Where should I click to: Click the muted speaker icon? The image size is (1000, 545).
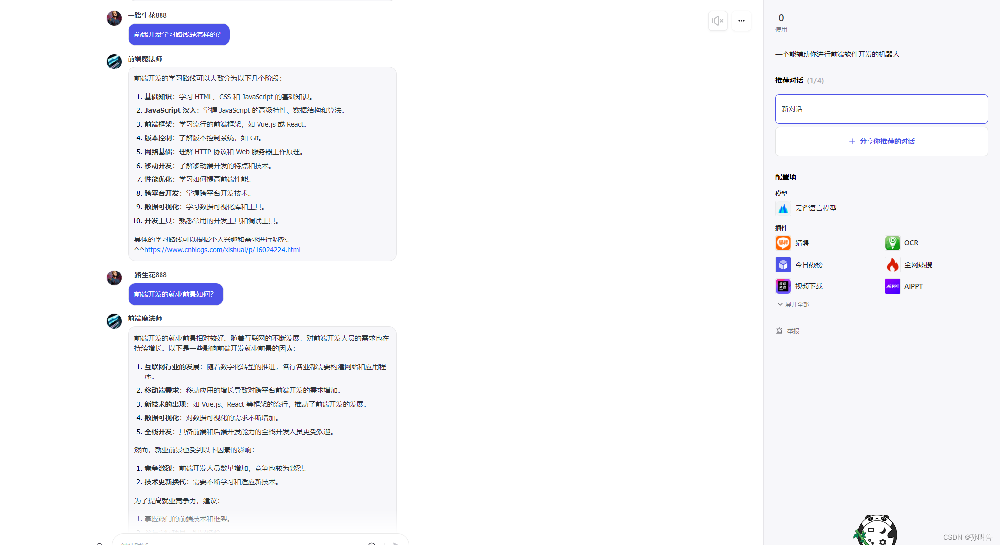pos(717,21)
